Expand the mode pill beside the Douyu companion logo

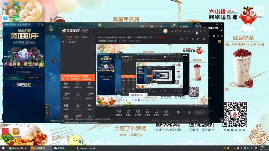[x=85, y=31]
